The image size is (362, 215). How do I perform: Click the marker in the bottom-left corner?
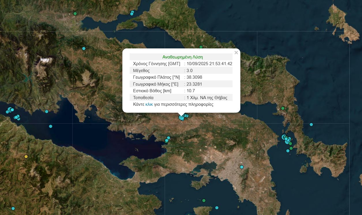coord(13,208)
